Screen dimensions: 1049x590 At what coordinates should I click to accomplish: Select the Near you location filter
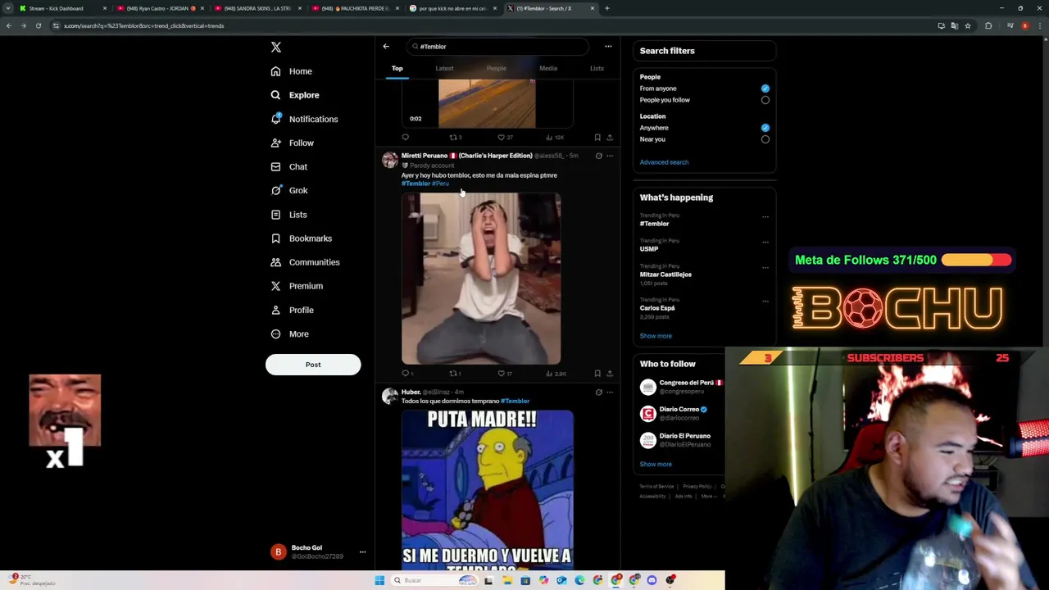[765, 139]
